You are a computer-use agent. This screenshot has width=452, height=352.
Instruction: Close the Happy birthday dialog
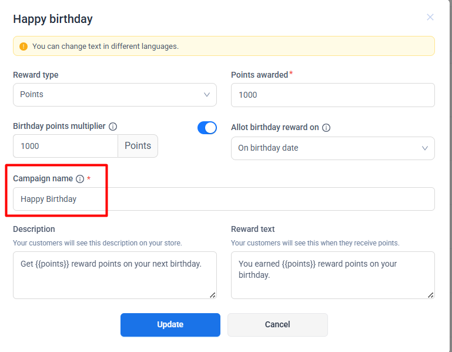click(x=430, y=18)
